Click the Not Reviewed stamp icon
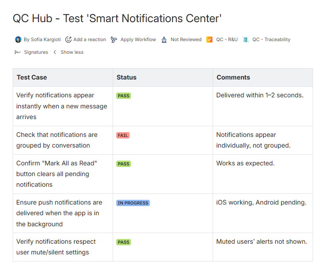This screenshot has height=273, width=336. pos(164,40)
